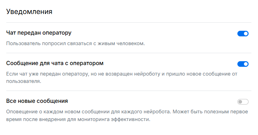Click the 'Уведомления' section heading

click(29, 12)
